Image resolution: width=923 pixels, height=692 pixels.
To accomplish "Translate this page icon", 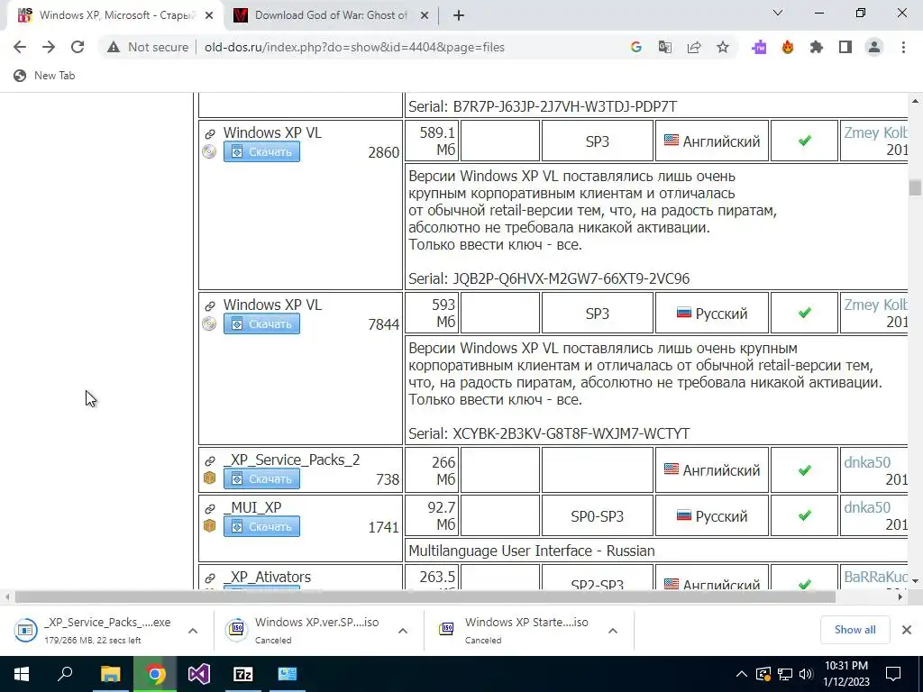I will pyautogui.click(x=664, y=47).
